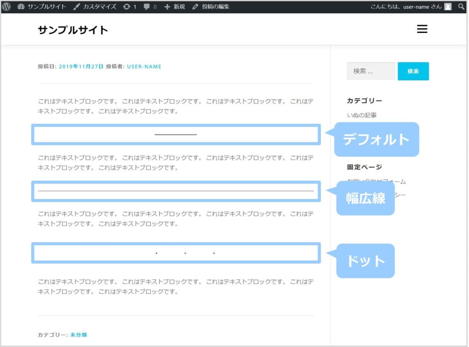Click the カスタマイズ paintbrush icon
This screenshot has height=347, width=469.
76,7
